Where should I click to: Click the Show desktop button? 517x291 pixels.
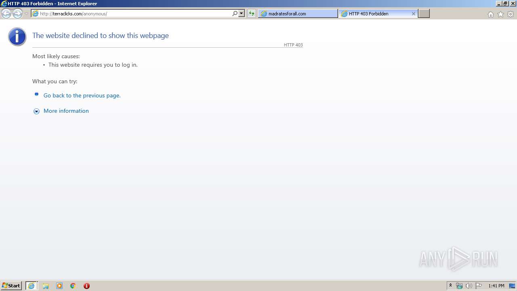click(512, 286)
